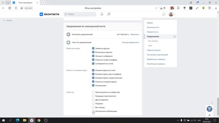The width and height of the screenshot is (219, 123).
Task: Open the pen extension icon
Action: 197,8
